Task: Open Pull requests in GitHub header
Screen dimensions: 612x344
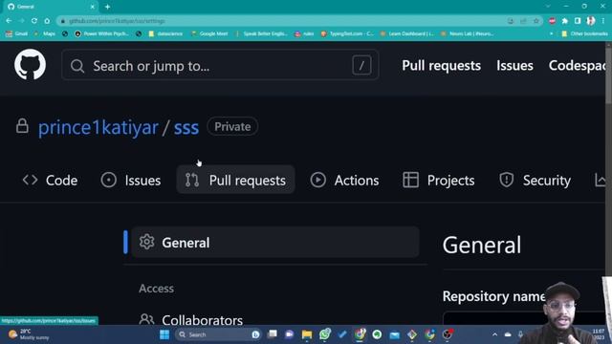Action: [441, 66]
